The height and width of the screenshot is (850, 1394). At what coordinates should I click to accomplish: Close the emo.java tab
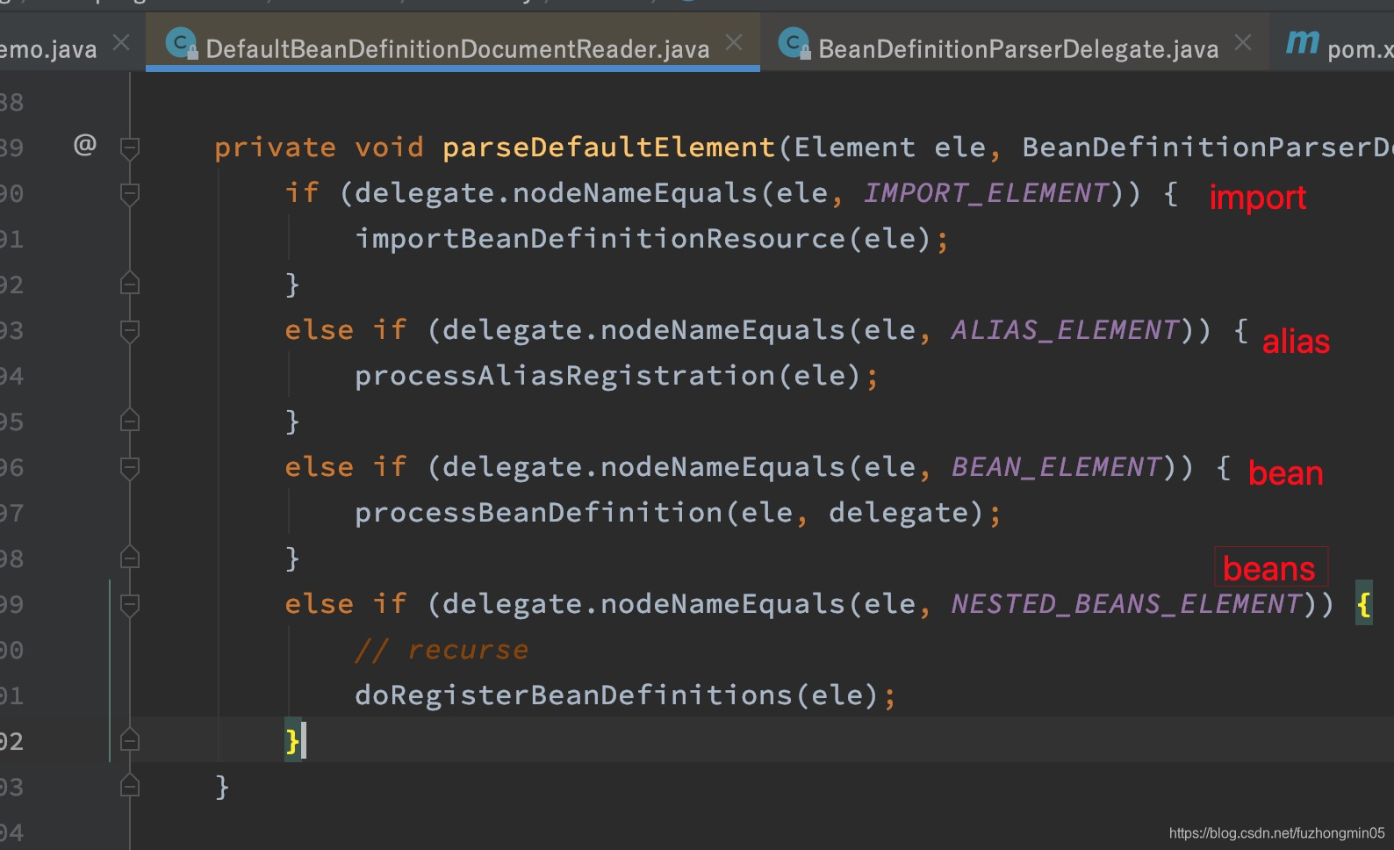tap(121, 42)
